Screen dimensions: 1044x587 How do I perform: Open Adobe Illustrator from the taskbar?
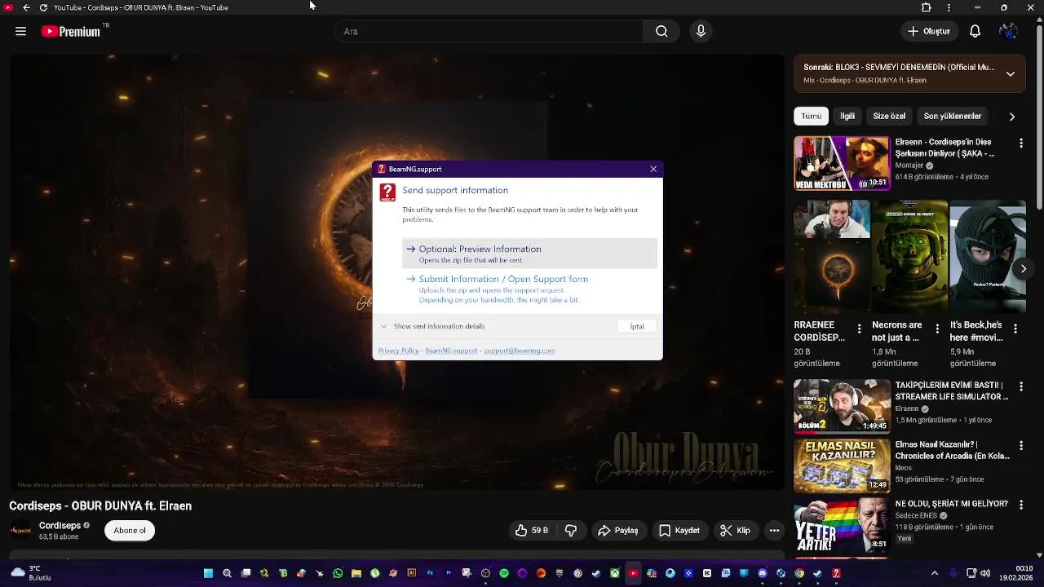411,573
